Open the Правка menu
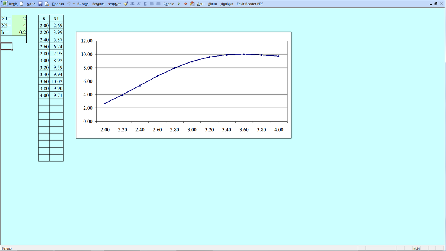 (x=58, y=4)
